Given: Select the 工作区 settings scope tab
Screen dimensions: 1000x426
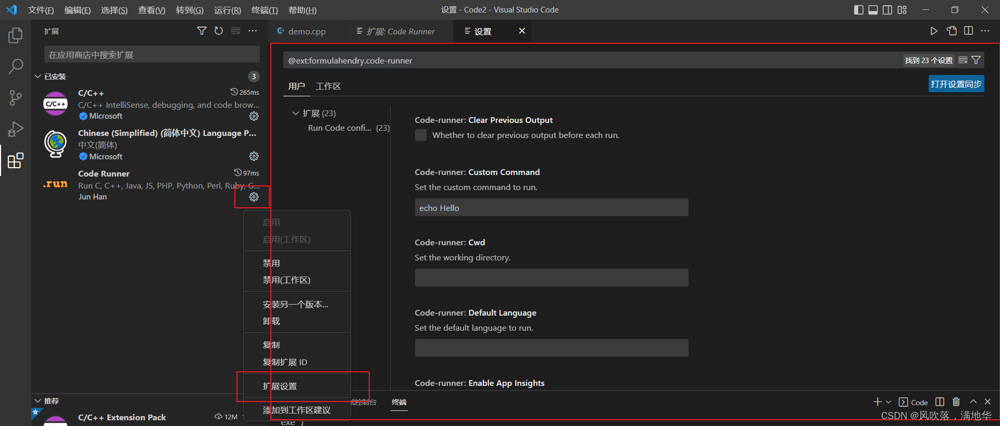Looking at the screenshot, I should (x=328, y=86).
